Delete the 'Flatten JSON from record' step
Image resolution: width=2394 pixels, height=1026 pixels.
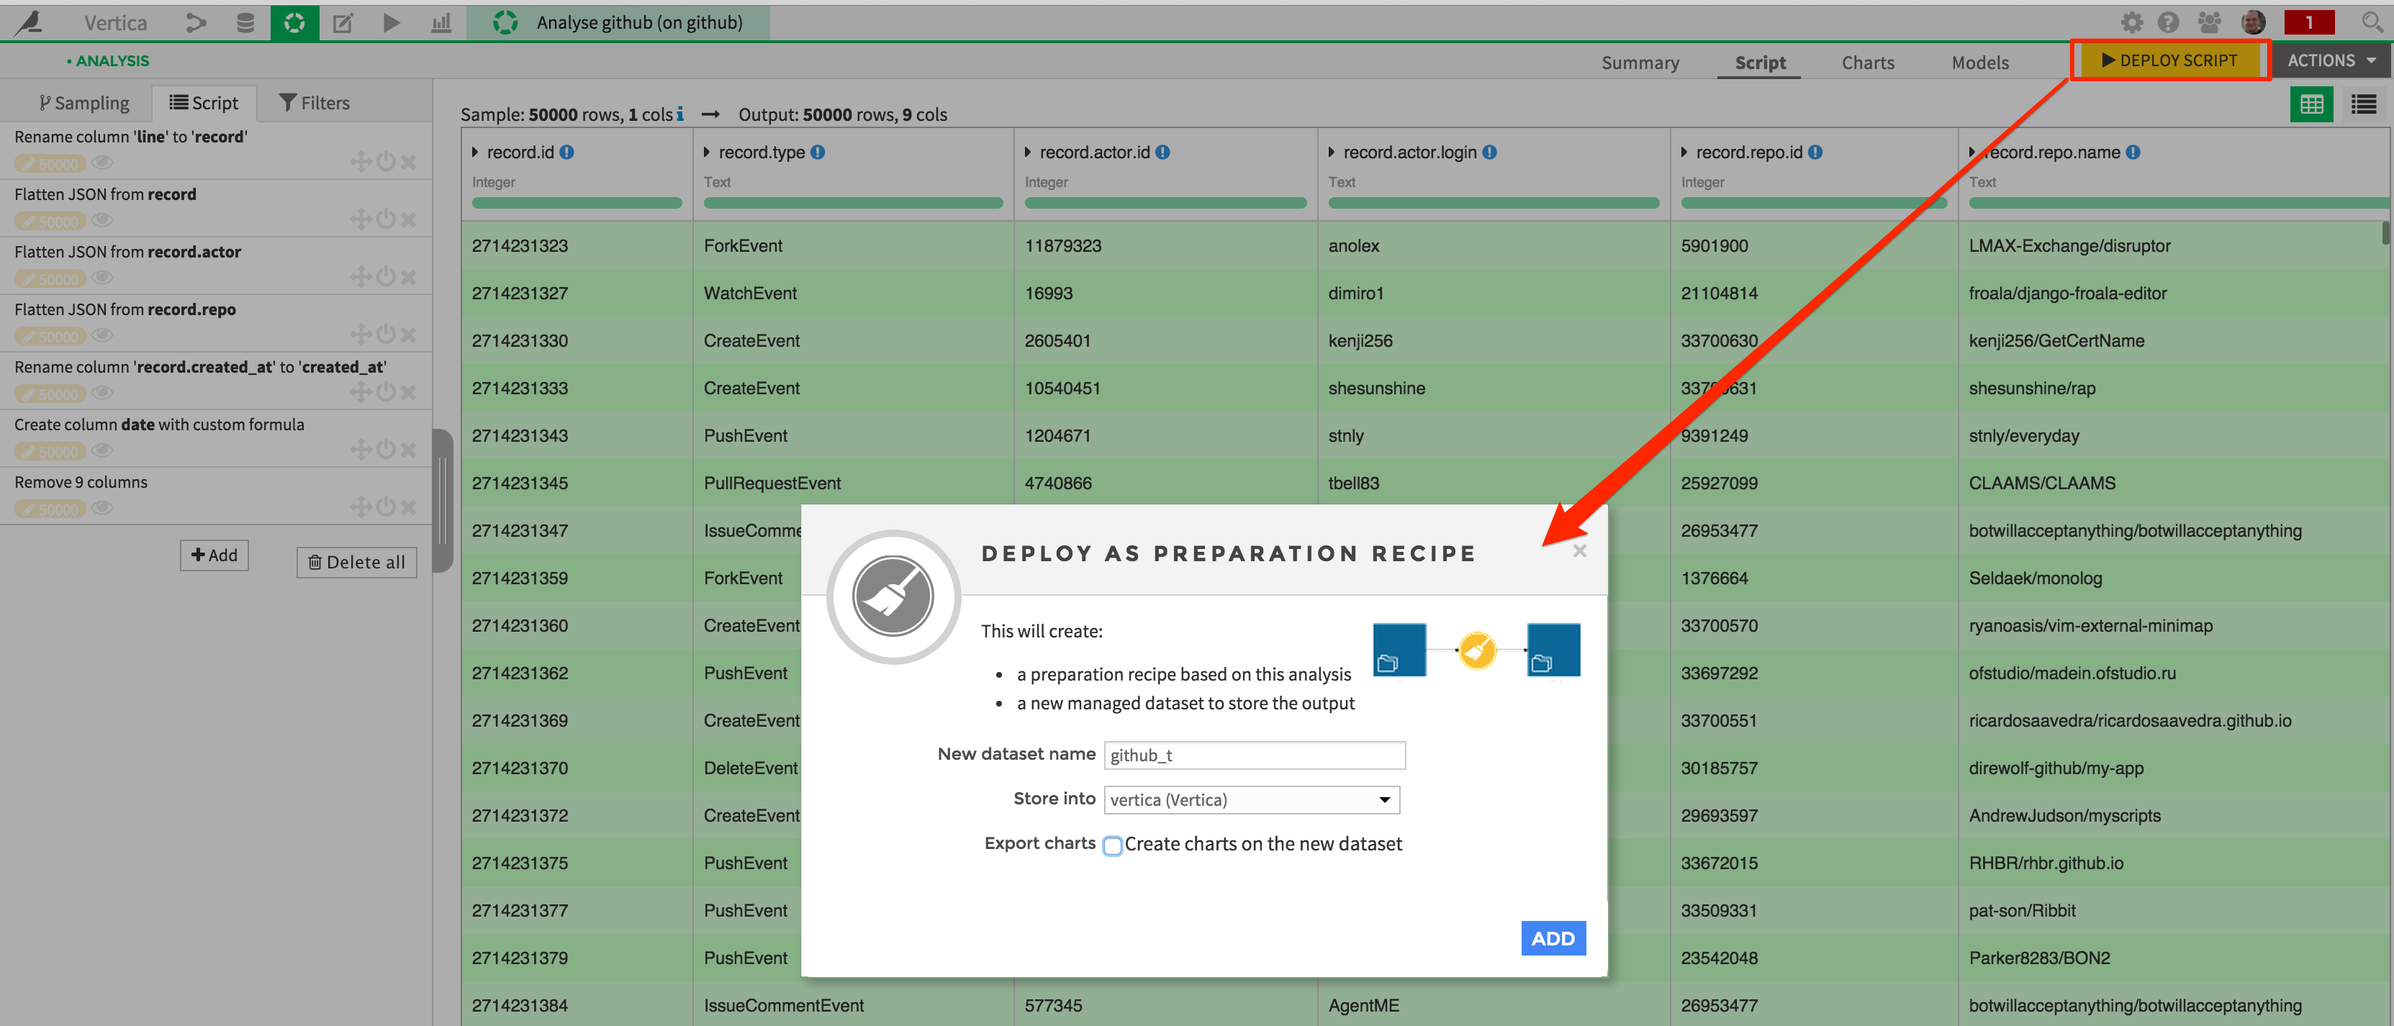pyautogui.click(x=408, y=219)
